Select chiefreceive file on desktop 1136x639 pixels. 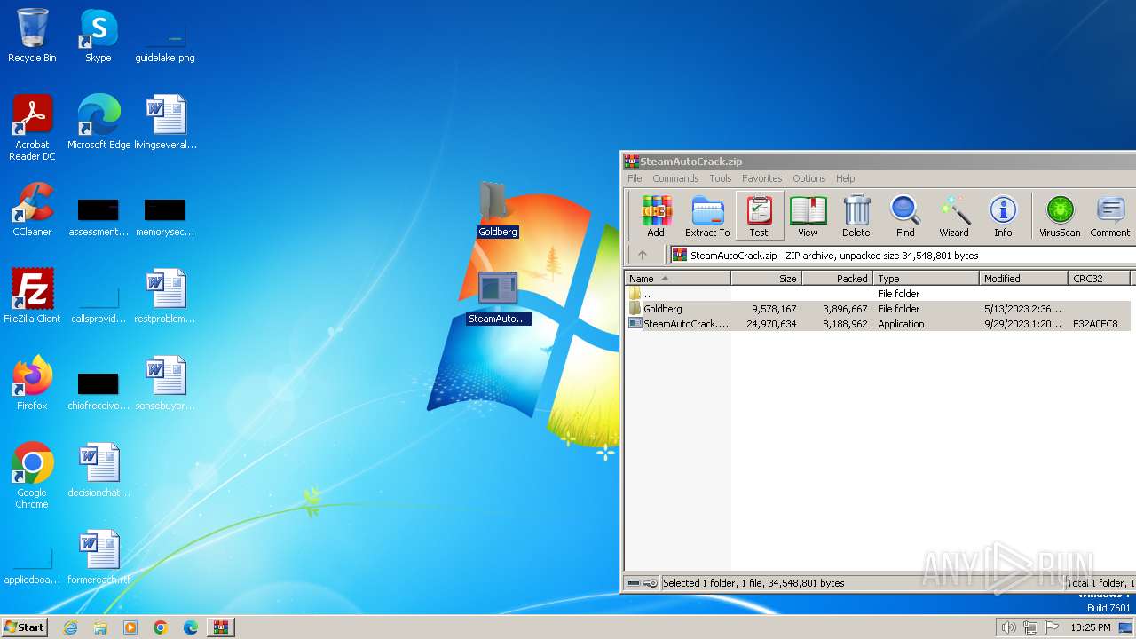99,391
